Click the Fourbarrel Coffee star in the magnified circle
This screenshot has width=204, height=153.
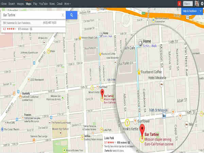(x=139, y=72)
